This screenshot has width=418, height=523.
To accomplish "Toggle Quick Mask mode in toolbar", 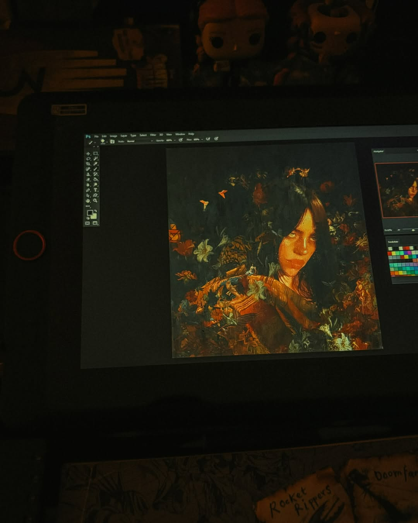I will [x=87, y=223].
